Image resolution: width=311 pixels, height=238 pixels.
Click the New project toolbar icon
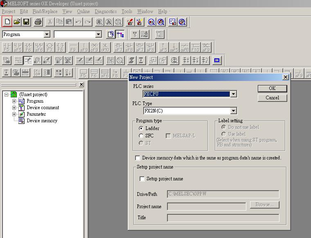7,22
